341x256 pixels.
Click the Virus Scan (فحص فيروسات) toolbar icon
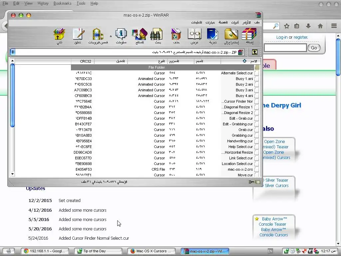98,36
